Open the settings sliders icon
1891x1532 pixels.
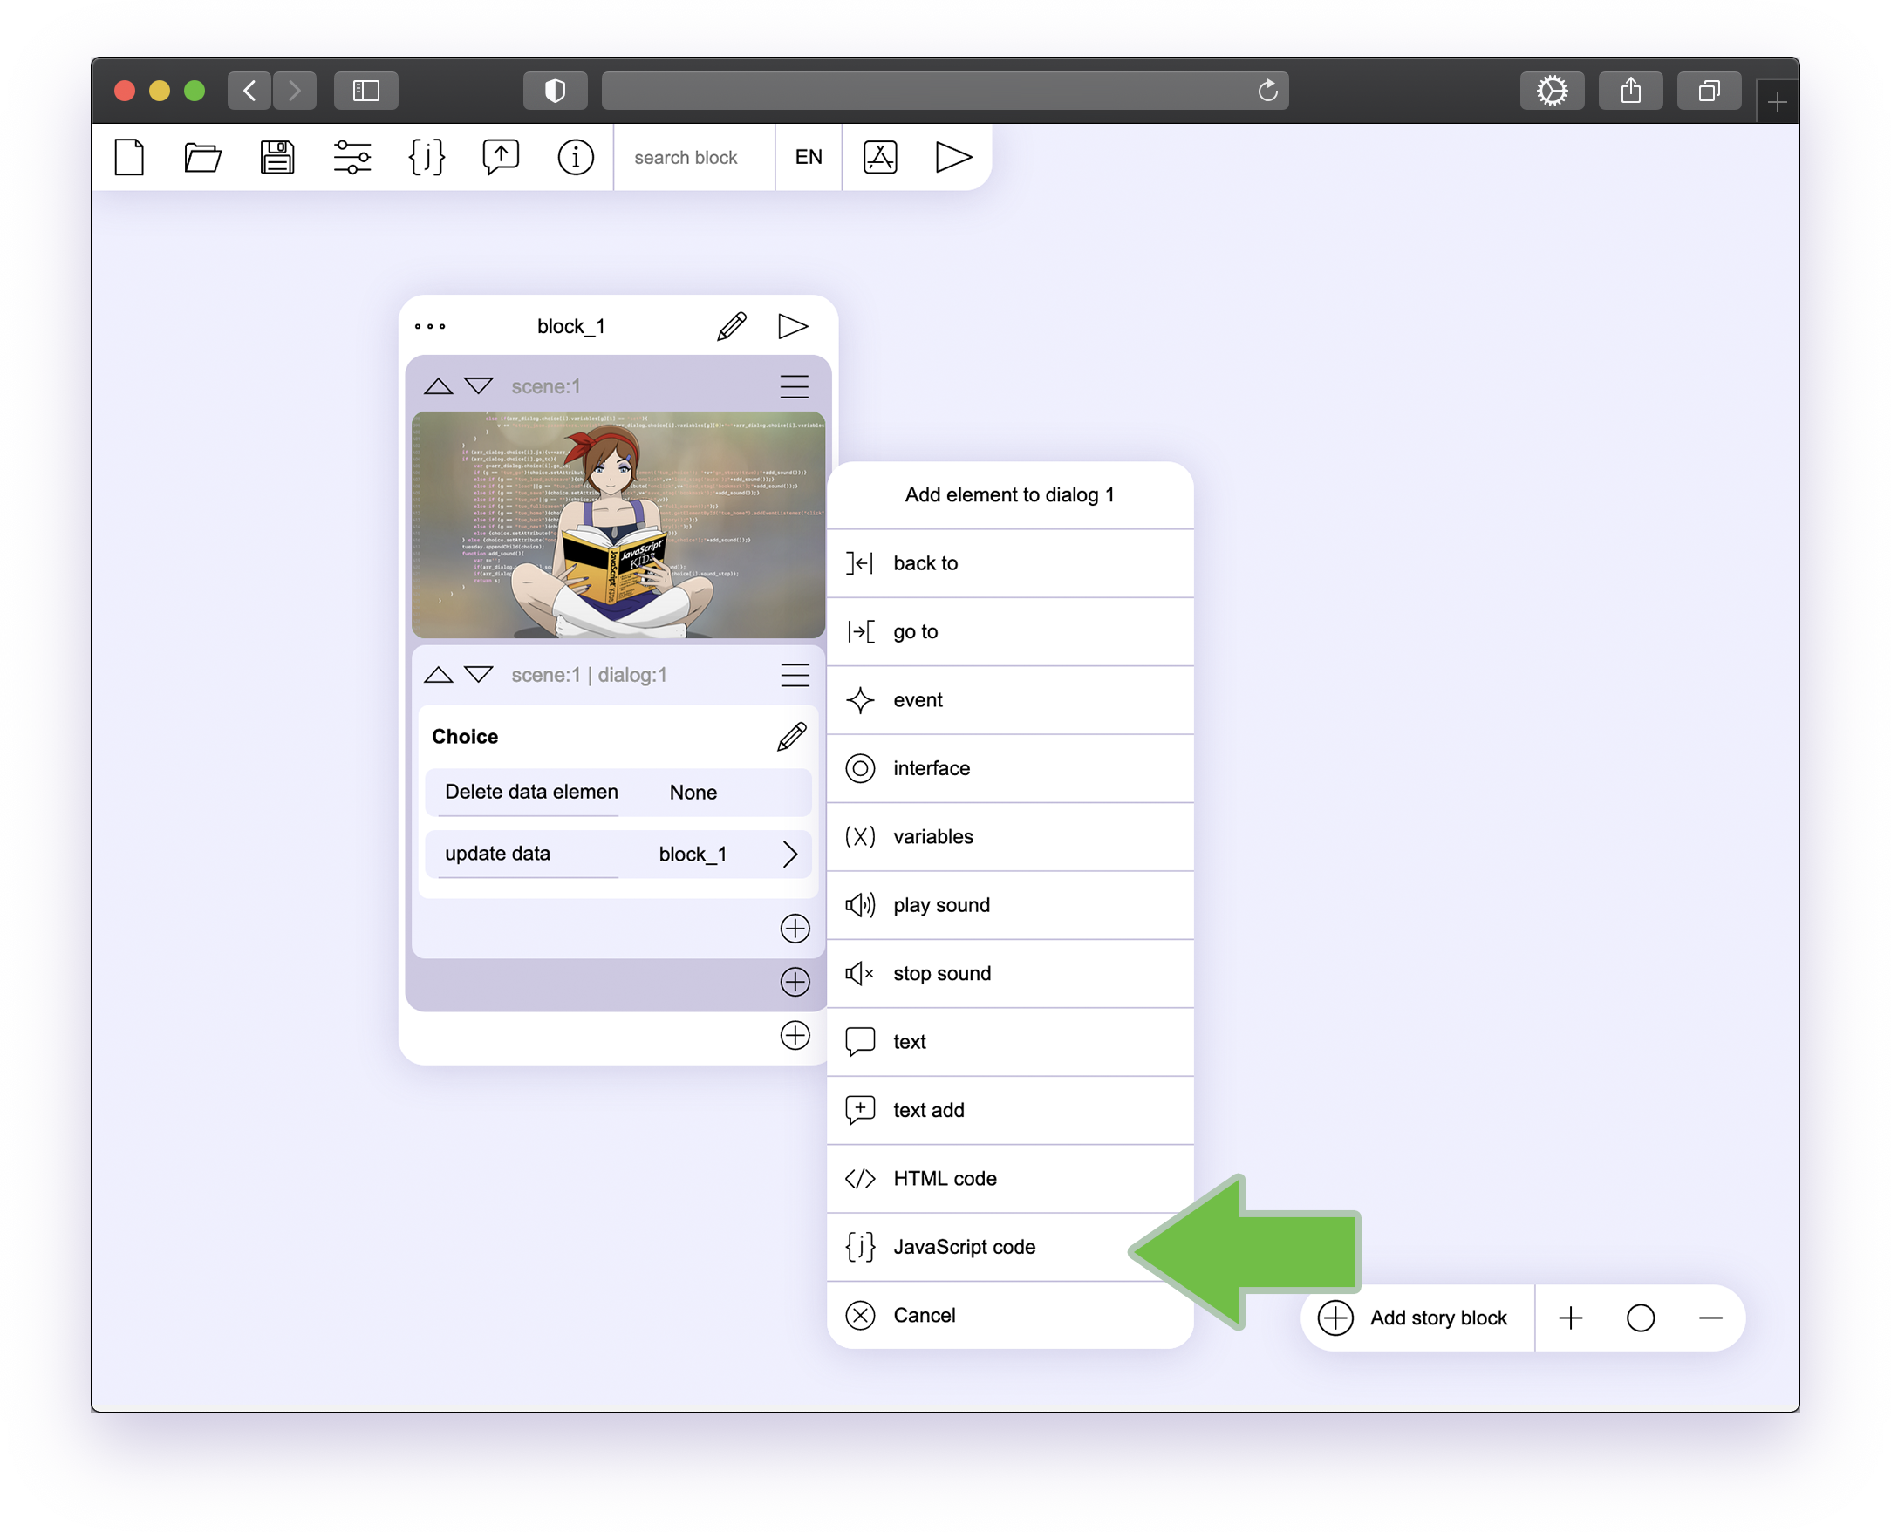point(352,158)
